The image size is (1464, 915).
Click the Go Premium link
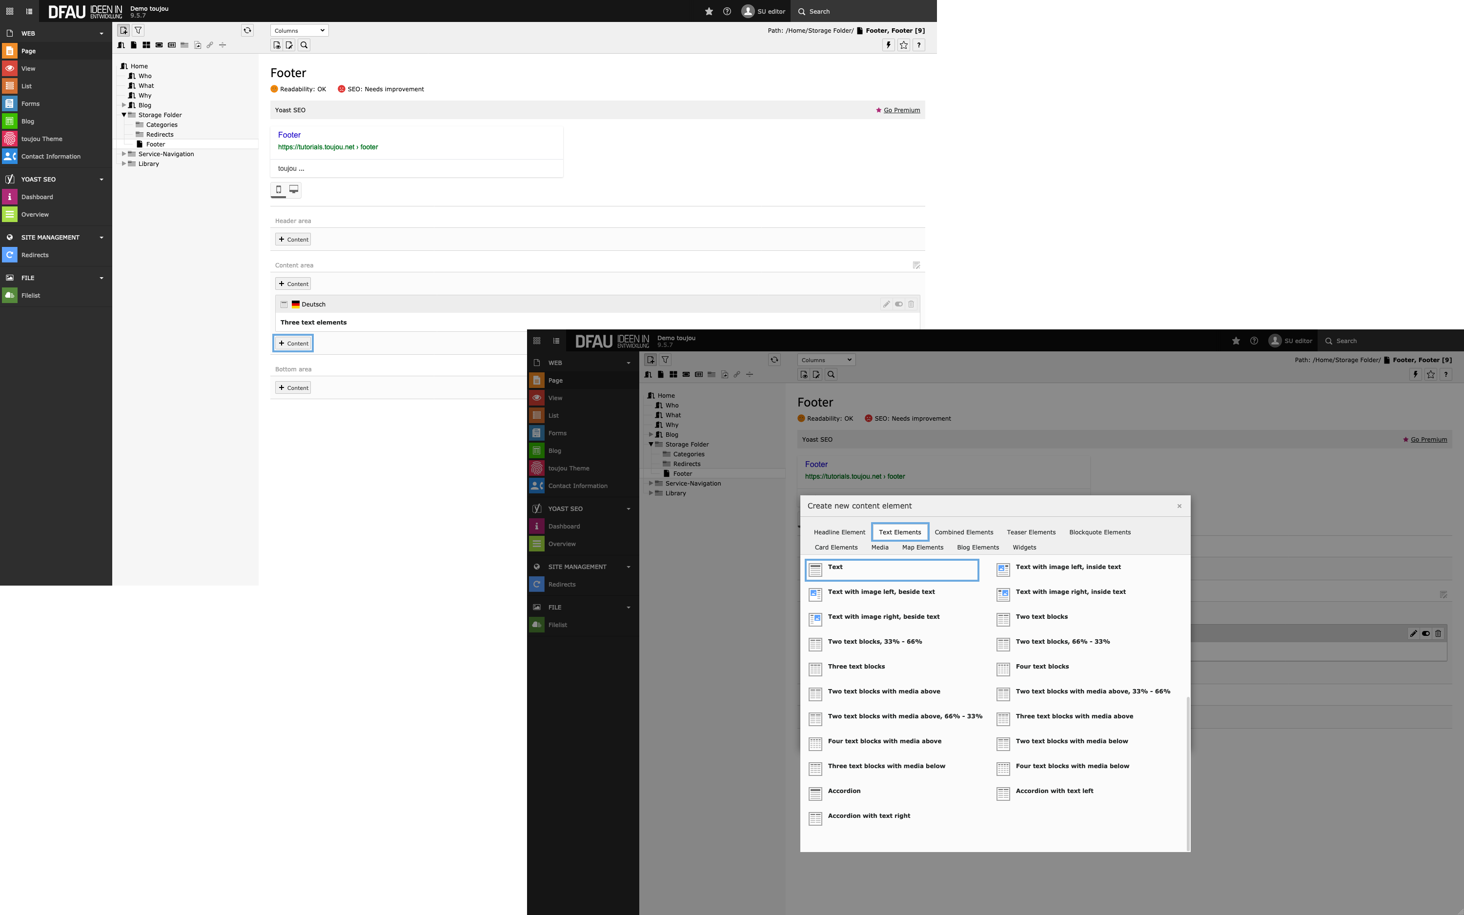click(901, 110)
